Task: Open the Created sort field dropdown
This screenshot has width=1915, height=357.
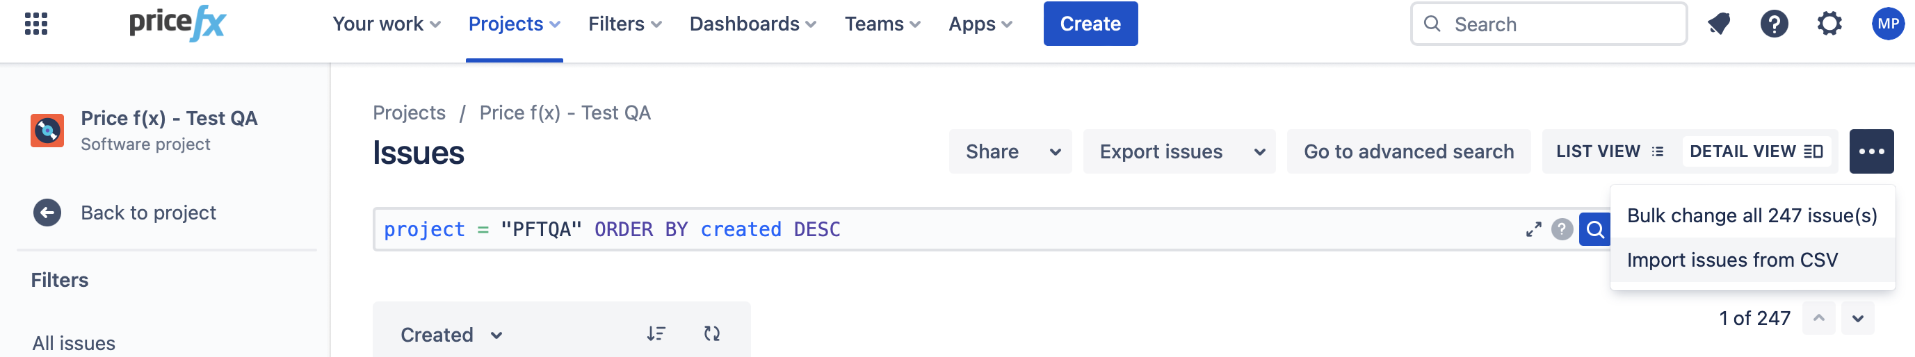Action: coord(451,335)
